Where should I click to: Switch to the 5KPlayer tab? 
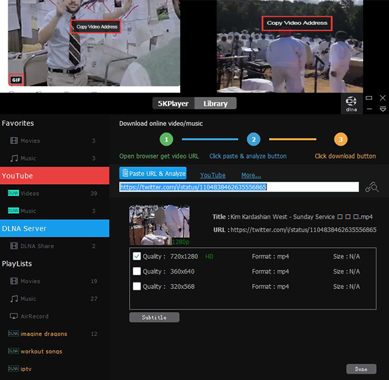click(173, 104)
